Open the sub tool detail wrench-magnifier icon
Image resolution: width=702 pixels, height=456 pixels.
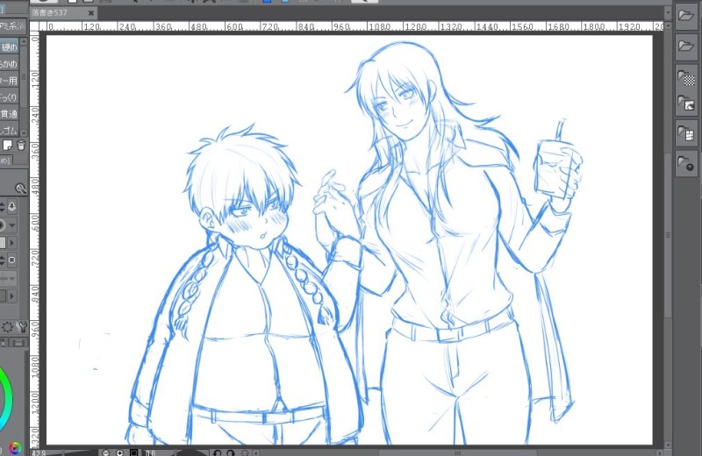(20, 188)
